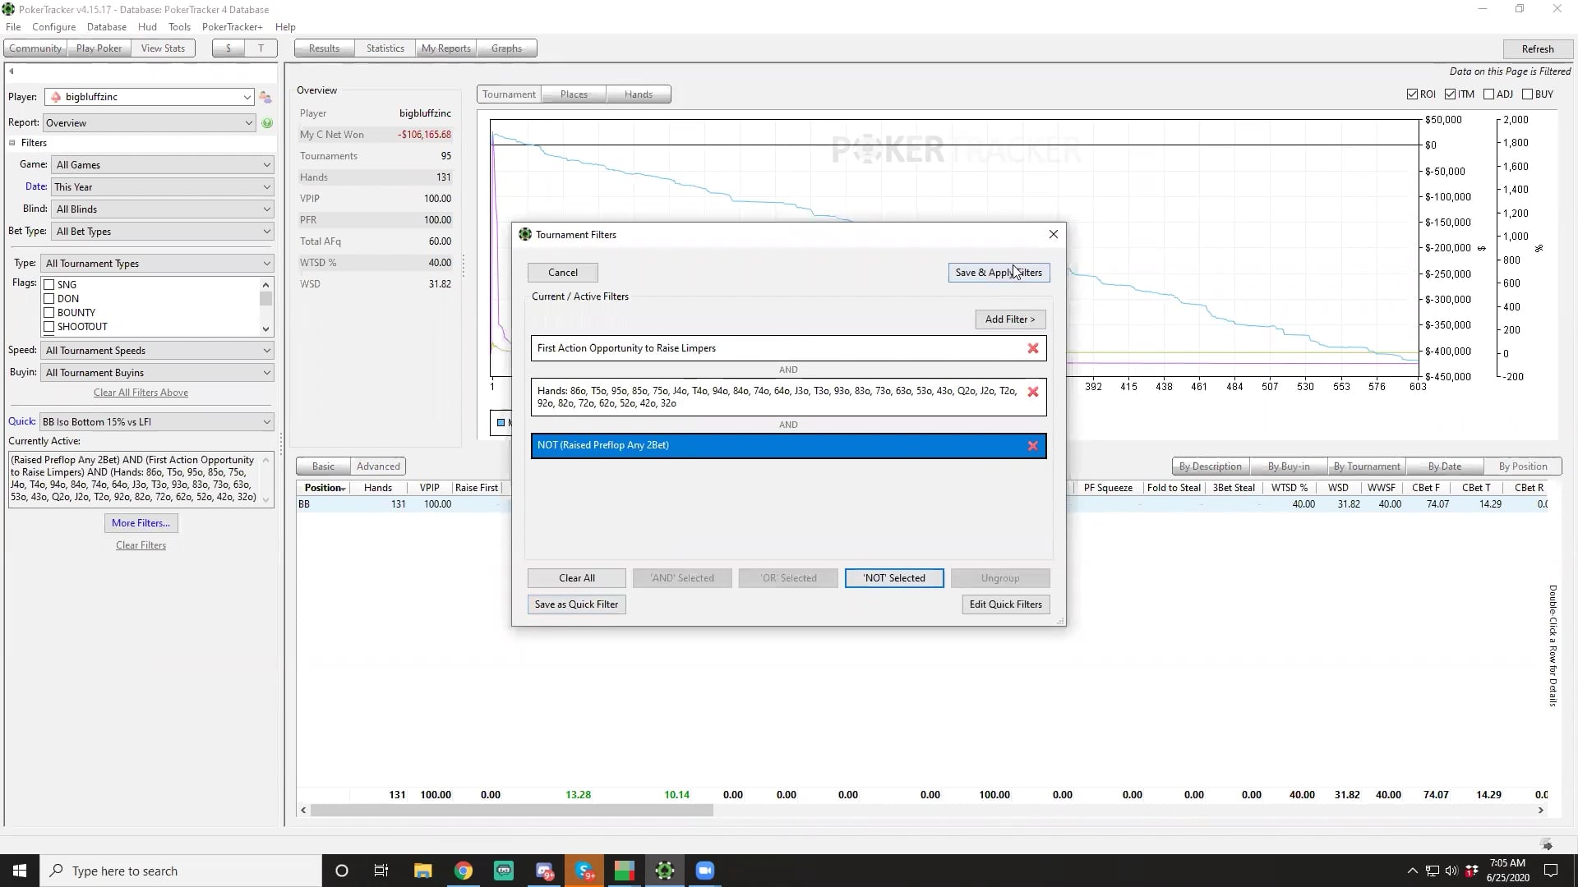Delete the Hands list filter
This screenshot has height=887, width=1578.
1032,392
